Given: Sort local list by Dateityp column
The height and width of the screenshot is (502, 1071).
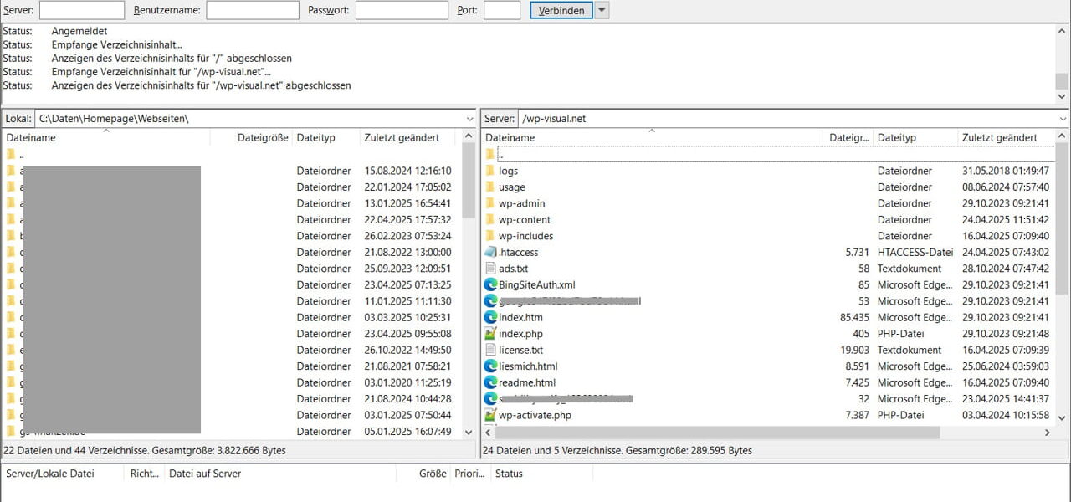Looking at the screenshot, I should pyautogui.click(x=326, y=137).
